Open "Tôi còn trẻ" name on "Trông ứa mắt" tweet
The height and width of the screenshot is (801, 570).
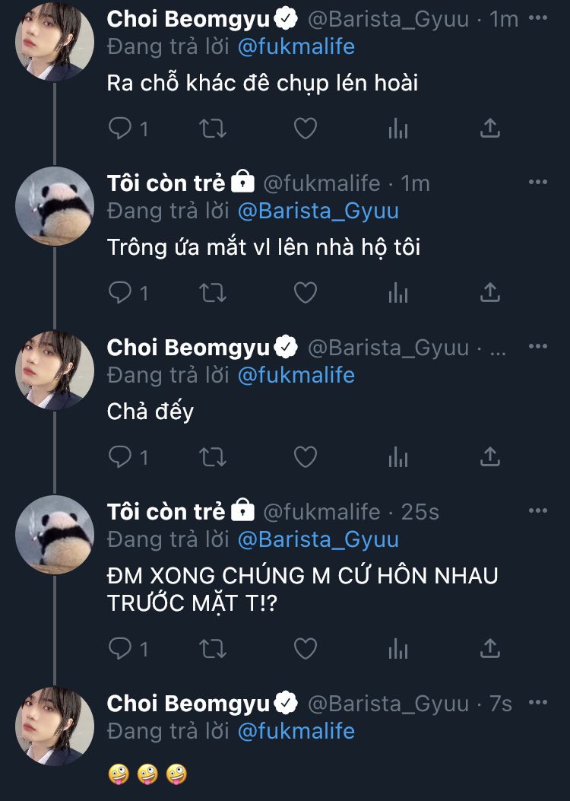166,183
